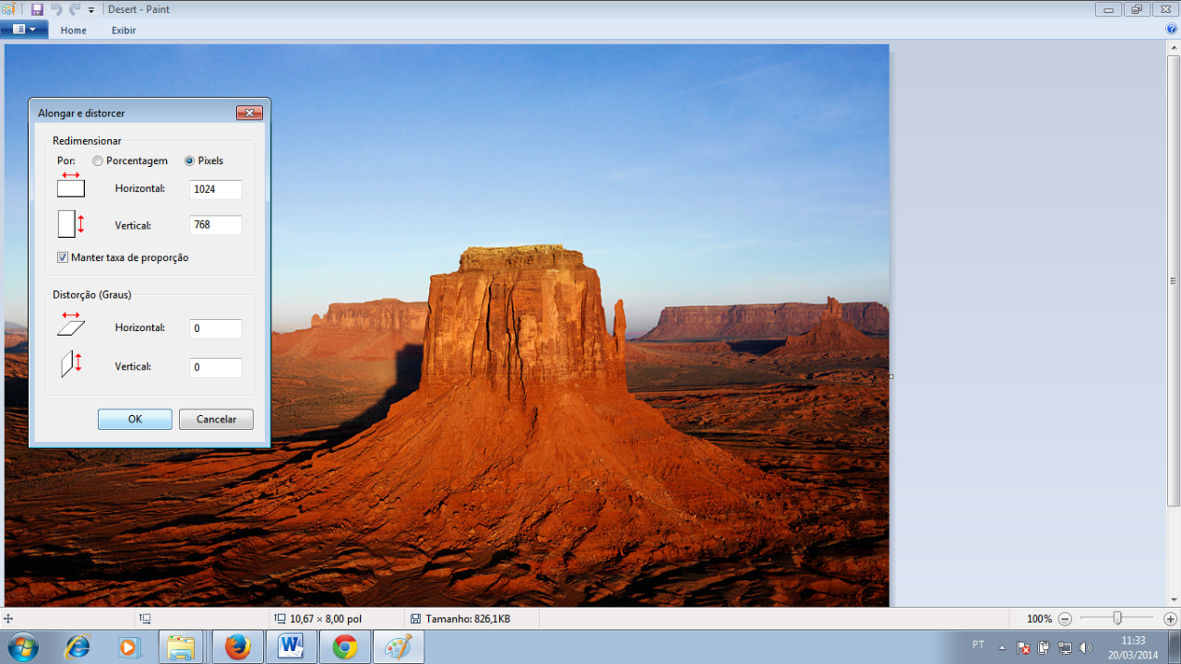The height and width of the screenshot is (664, 1181).
Task: Select the Pixels radio button
Action: pos(190,160)
